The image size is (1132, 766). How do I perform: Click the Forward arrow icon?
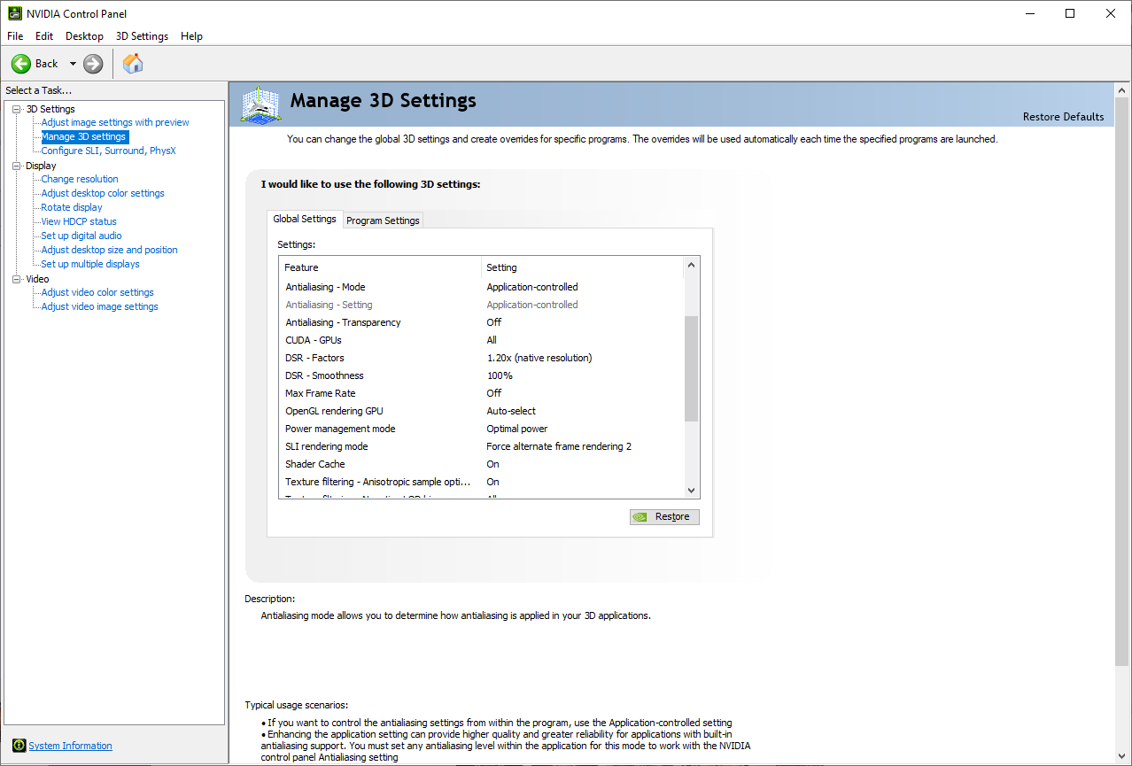pos(93,64)
